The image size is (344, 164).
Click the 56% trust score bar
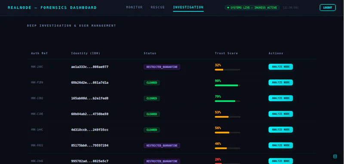point(227,133)
